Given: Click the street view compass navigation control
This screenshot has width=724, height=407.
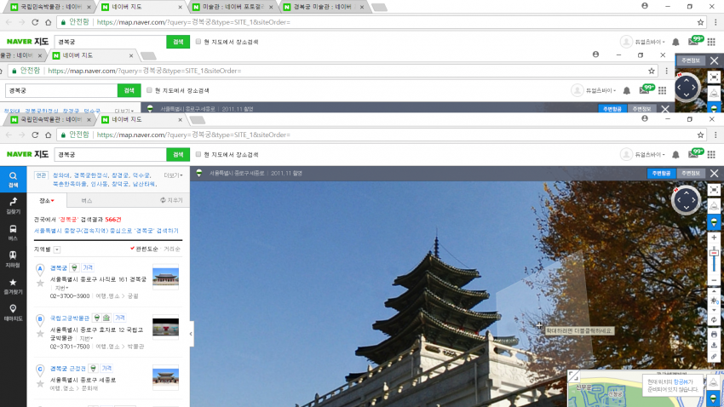Looking at the screenshot, I should [x=687, y=200].
